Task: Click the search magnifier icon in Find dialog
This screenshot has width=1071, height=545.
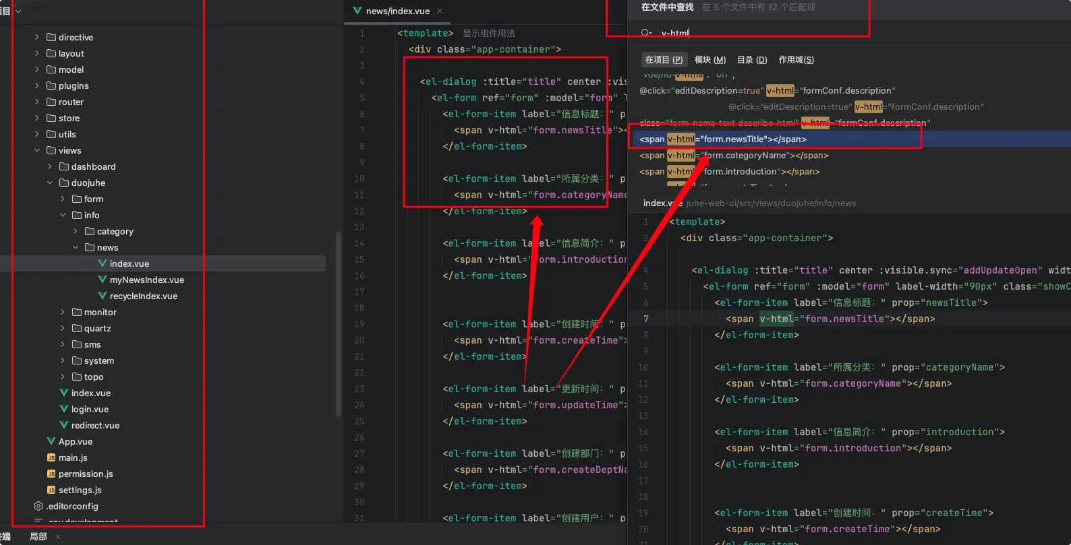Action: pos(646,33)
